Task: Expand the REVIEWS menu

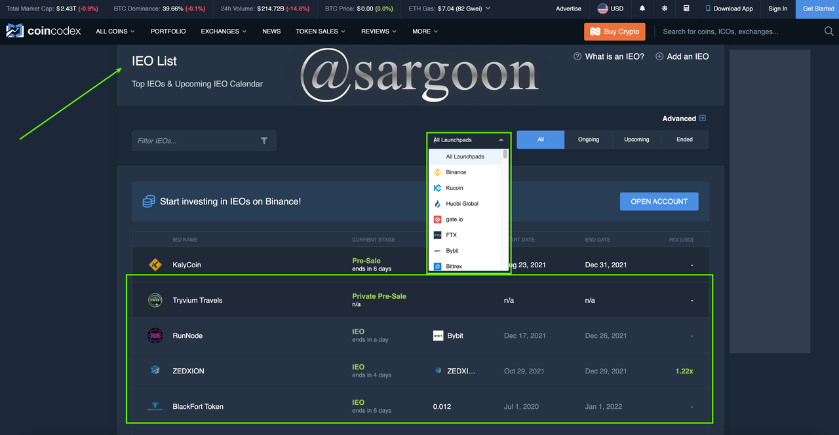Action: coord(380,31)
